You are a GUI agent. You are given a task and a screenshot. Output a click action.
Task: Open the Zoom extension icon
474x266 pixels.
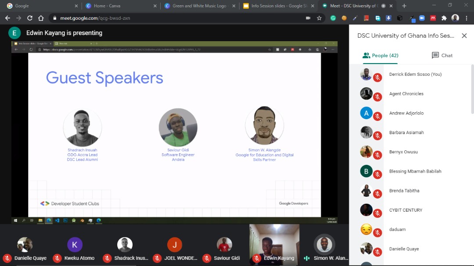422,18
